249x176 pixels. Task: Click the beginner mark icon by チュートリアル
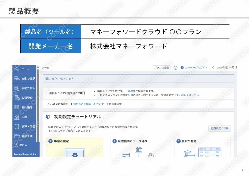click(48, 117)
